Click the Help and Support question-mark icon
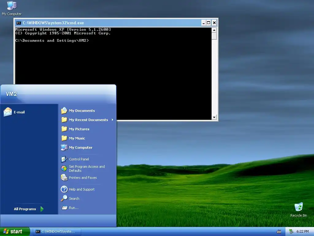 pos(64,189)
